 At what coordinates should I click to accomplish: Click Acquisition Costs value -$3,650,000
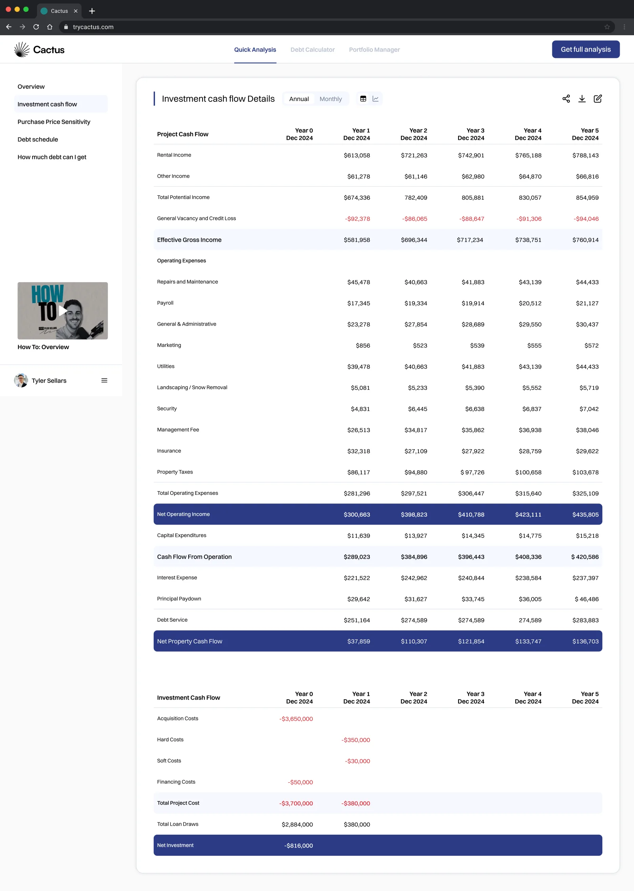[x=296, y=719]
